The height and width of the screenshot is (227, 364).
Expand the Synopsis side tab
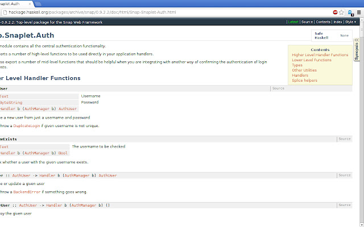point(357,49)
